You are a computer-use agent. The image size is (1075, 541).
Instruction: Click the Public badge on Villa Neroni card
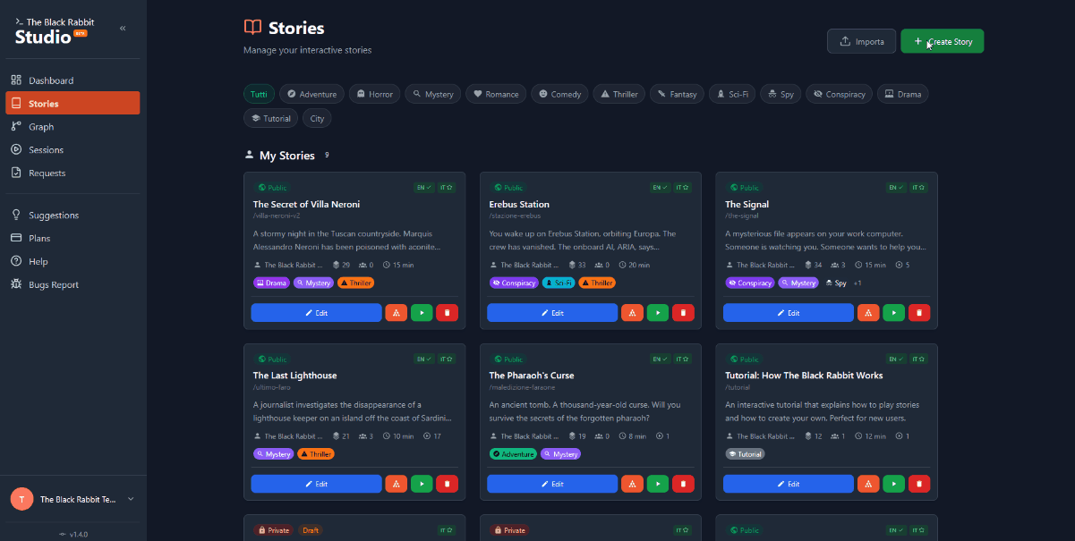pyautogui.click(x=272, y=188)
